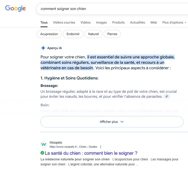
Task: Open the Images tab
Action: point(101,23)
